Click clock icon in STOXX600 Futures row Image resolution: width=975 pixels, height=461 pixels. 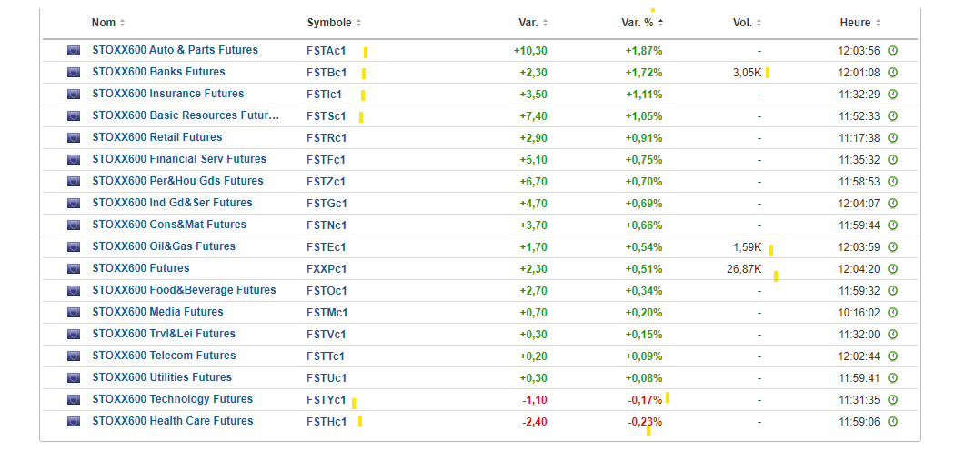click(x=892, y=269)
